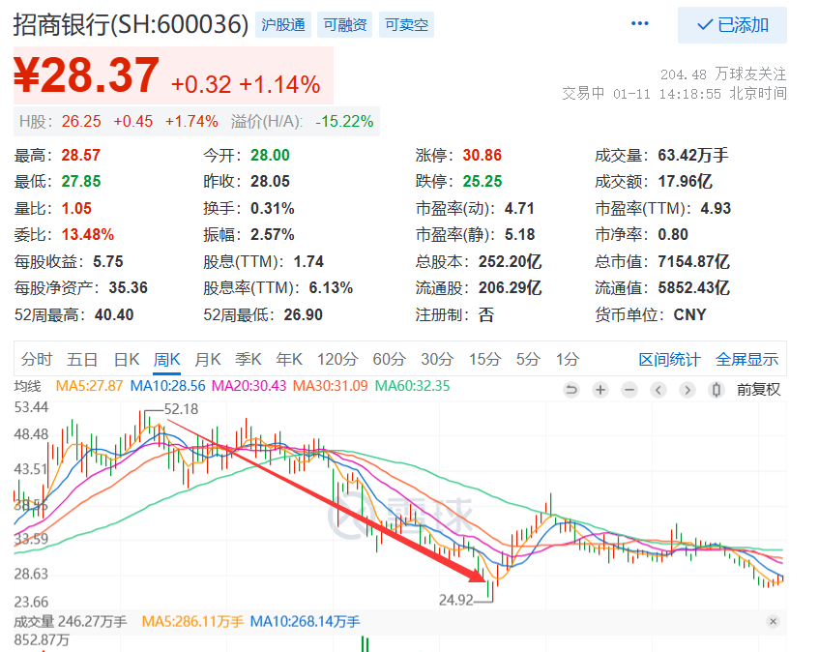This screenshot has width=819, height=652.
Task: Zoom out chart with minus icon
Action: tap(629, 390)
